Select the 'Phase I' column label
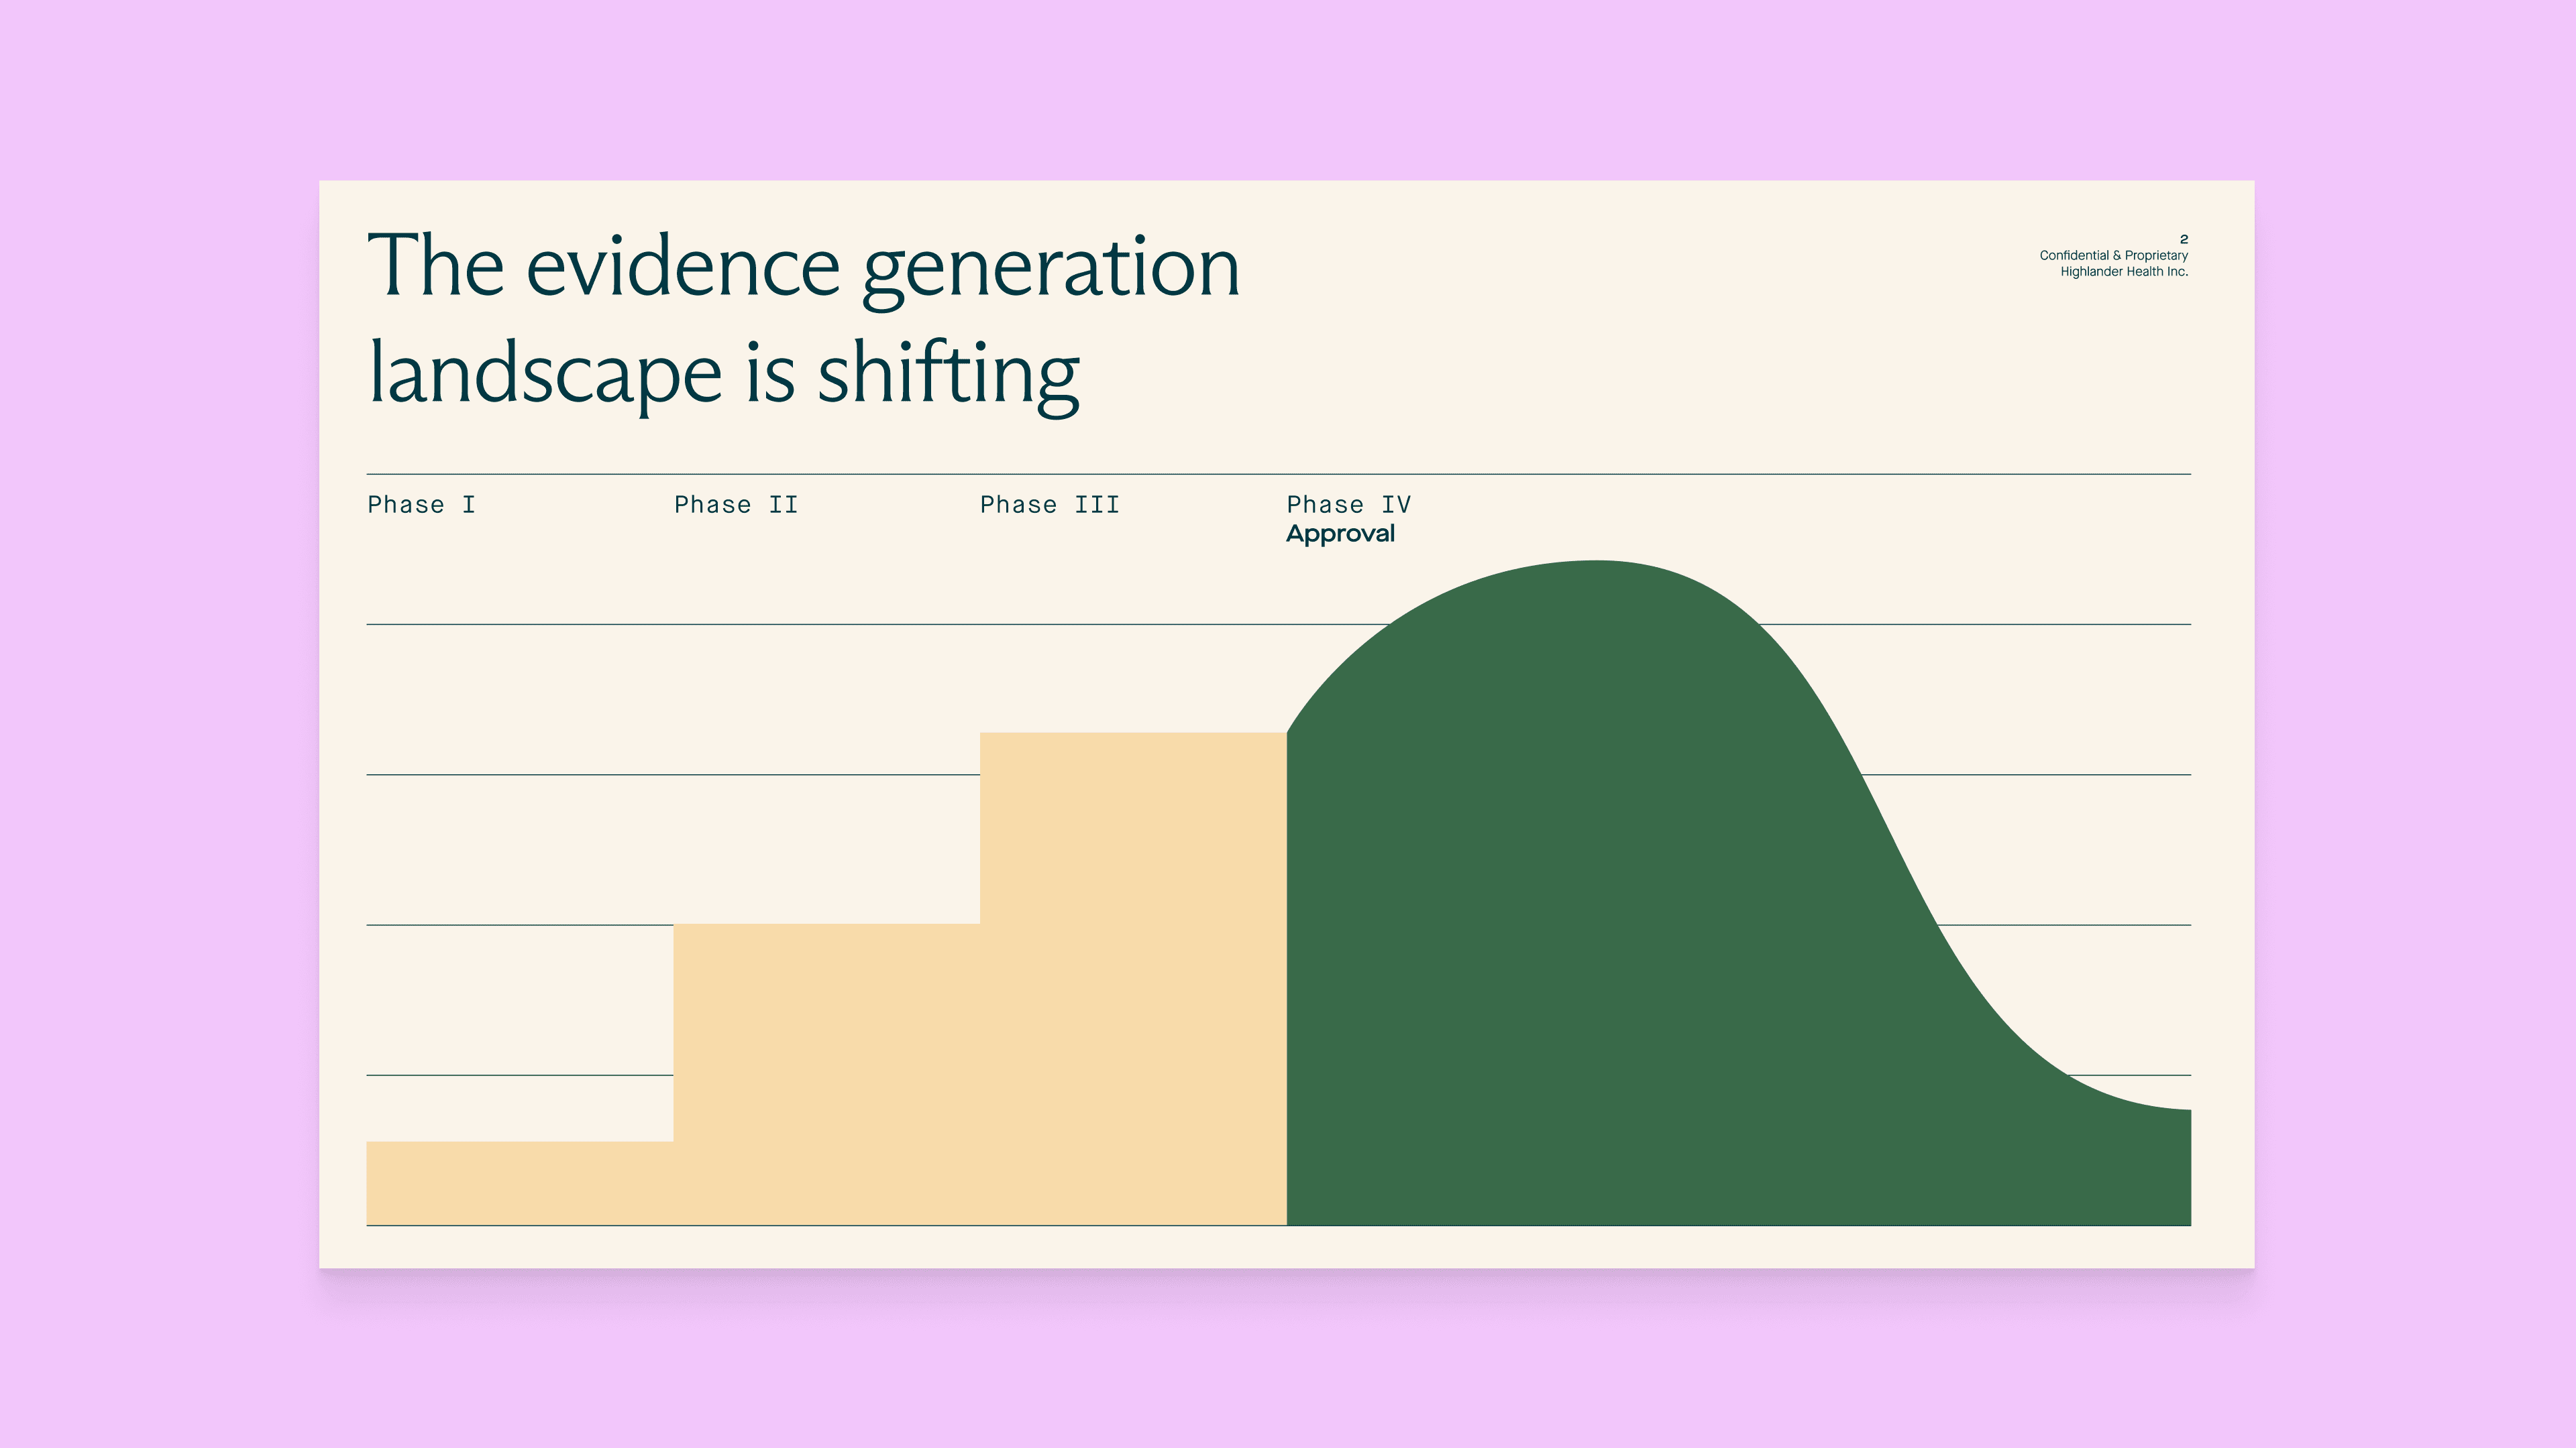This screenshot has width=2576, height=1448. 422,505
